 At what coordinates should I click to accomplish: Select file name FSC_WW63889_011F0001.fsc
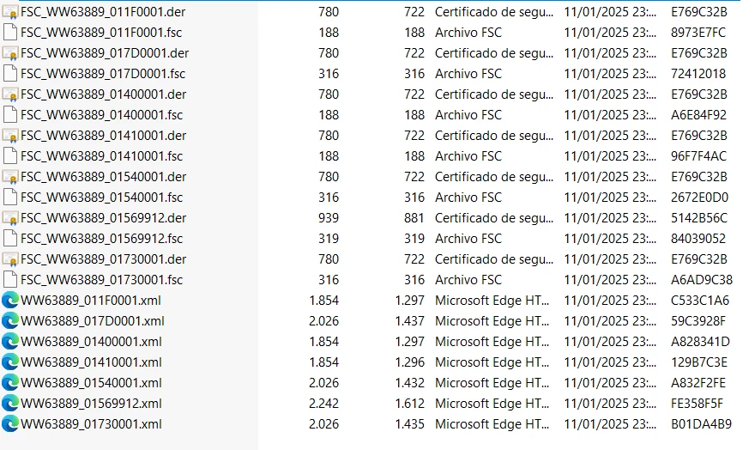tap(101, 33)
